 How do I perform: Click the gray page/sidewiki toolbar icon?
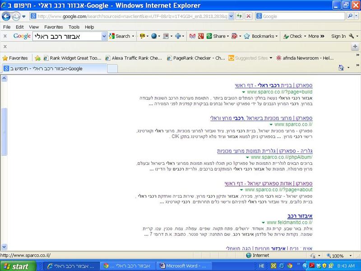click(x=166, y=36)
